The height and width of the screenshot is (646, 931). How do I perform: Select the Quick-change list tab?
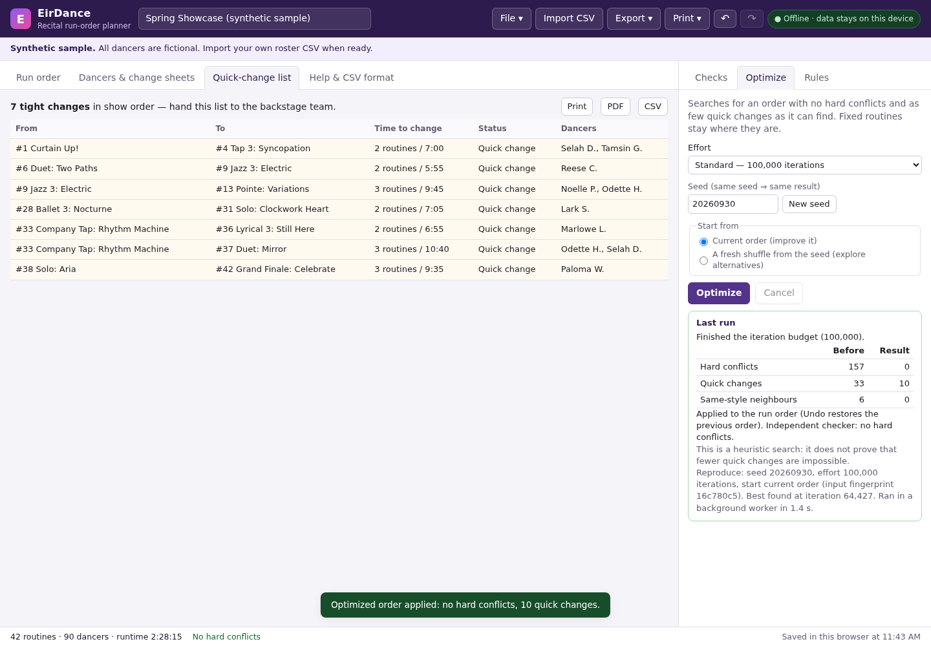pyautogui.click(x=252, y=78)
